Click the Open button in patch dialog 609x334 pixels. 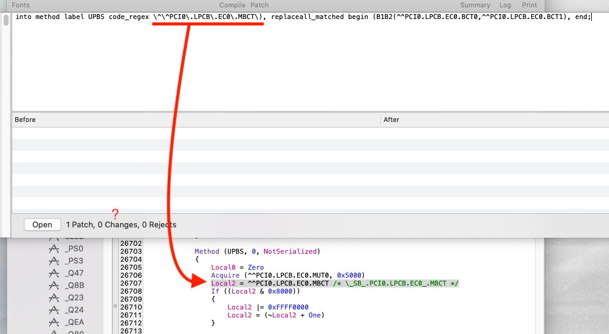click(42, 225)
